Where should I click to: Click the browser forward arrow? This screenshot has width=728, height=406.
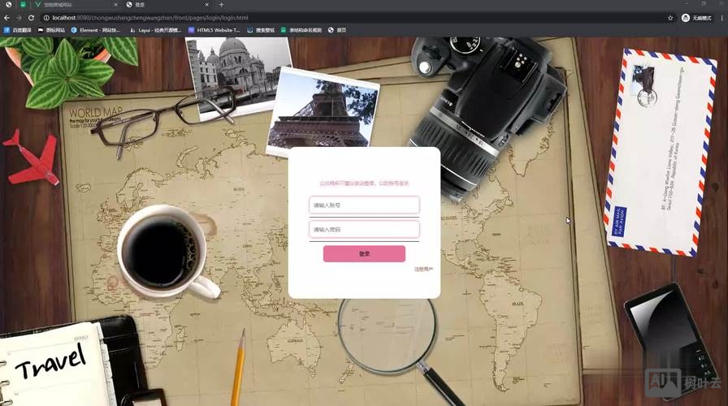tap(19, 17)
